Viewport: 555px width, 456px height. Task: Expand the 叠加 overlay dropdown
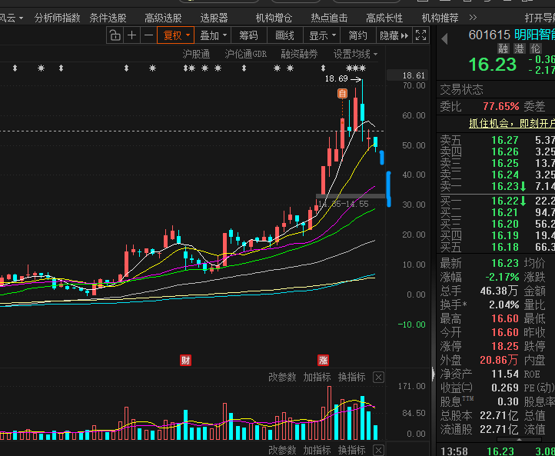213,35
